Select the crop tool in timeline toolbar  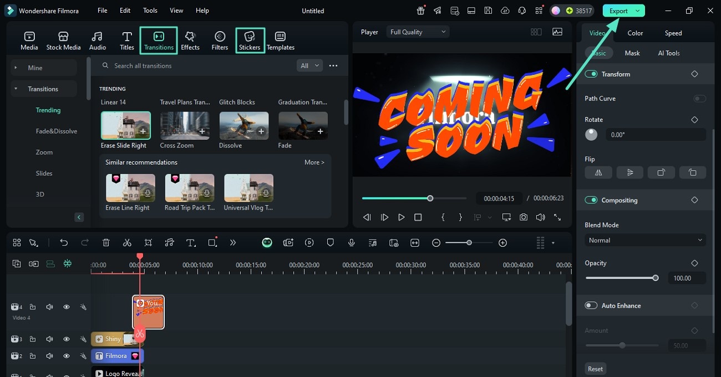pos(148,243)
